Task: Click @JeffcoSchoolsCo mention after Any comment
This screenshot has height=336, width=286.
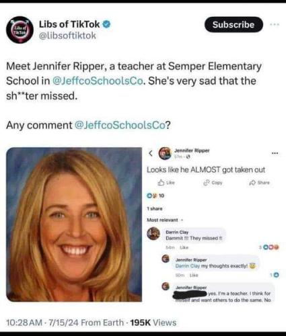Action: (x=120, y=125)
